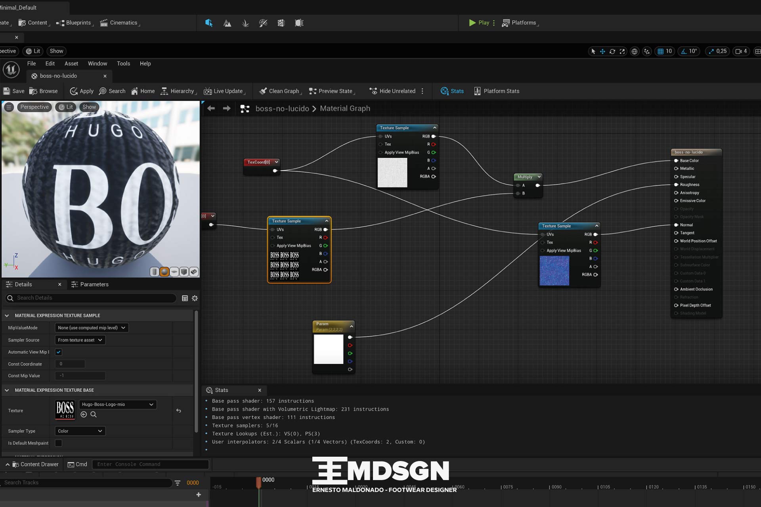The width and height of the screenshot is (761, 507).
Task: Open the Foliage mode toolbar icon
Action: coord(245,23)
